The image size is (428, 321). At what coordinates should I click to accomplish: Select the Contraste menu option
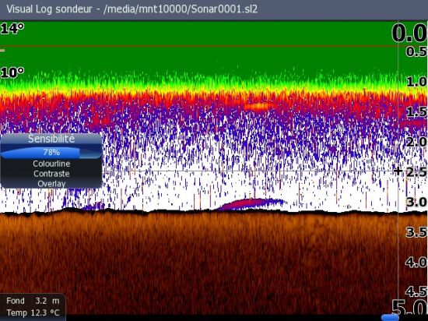51,174
